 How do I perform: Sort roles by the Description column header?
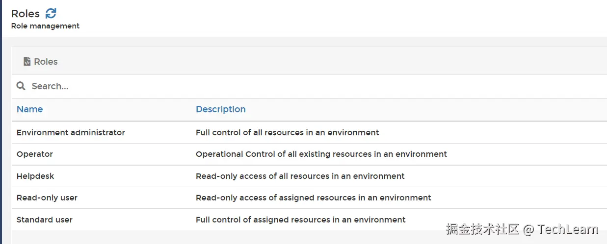pyautogui.click(x=220, y=109)
